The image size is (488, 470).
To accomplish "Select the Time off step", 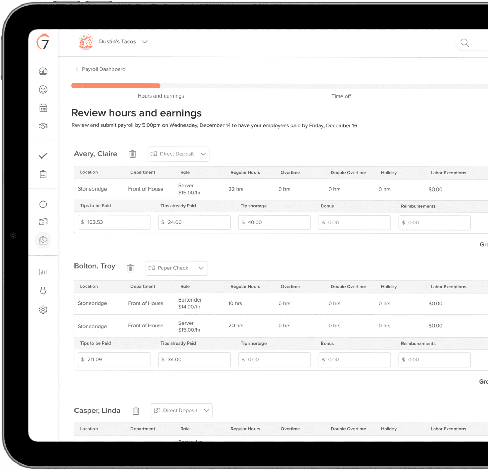I will pos(341,96).
